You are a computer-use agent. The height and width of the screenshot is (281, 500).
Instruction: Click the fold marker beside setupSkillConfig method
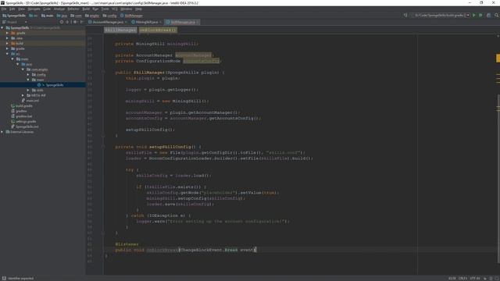(103, 147)
